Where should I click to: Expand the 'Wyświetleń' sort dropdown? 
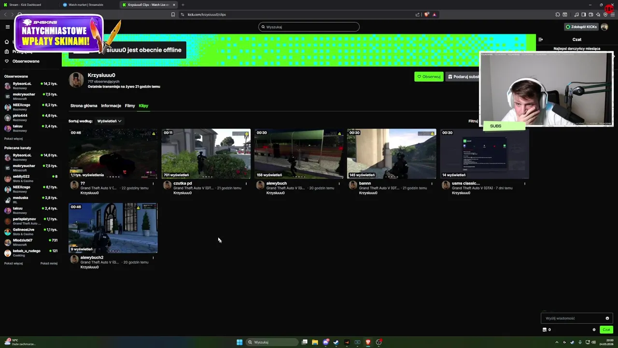(x=109, y=121)
